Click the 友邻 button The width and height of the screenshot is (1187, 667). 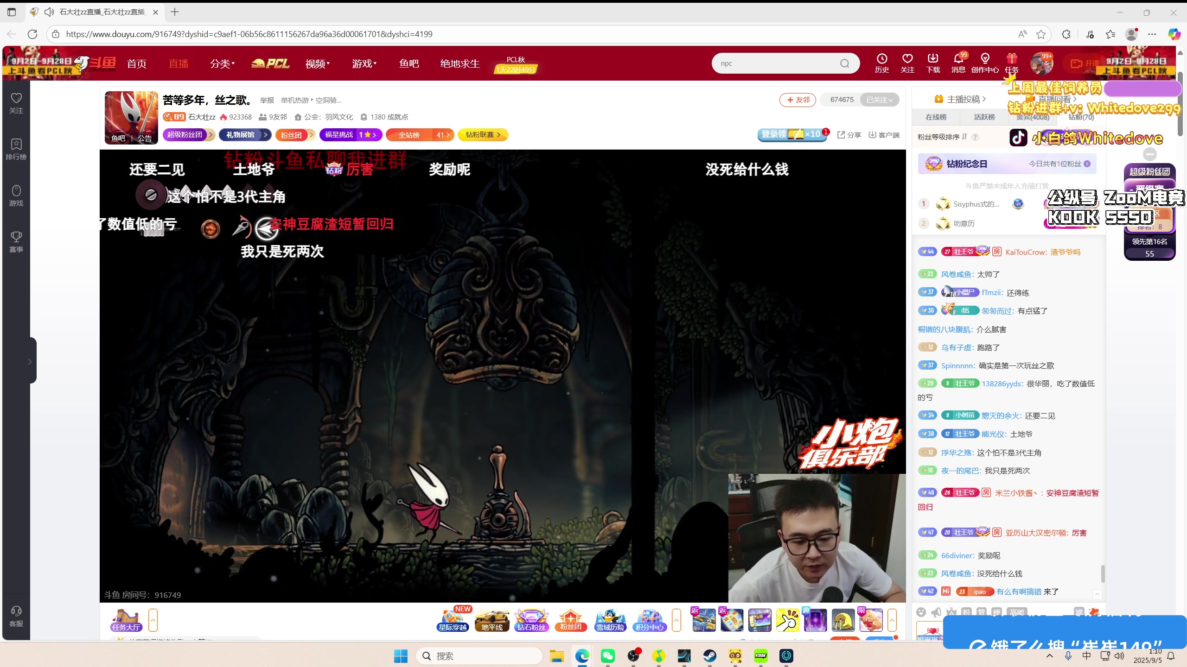click(x=798, y=100)
